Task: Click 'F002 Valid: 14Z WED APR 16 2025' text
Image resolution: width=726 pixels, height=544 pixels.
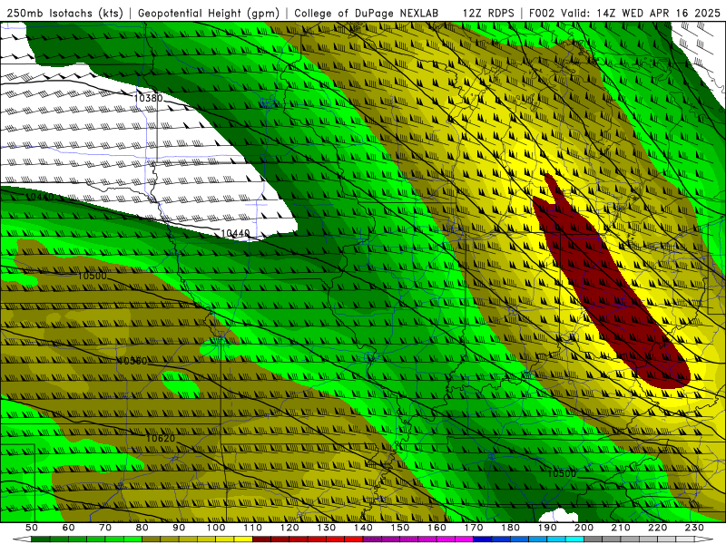Action: [x=624, y=13]
